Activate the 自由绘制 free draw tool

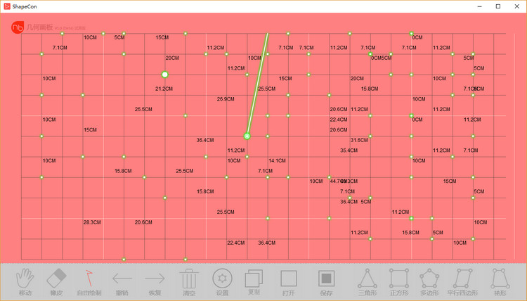[x=89, y=283]
